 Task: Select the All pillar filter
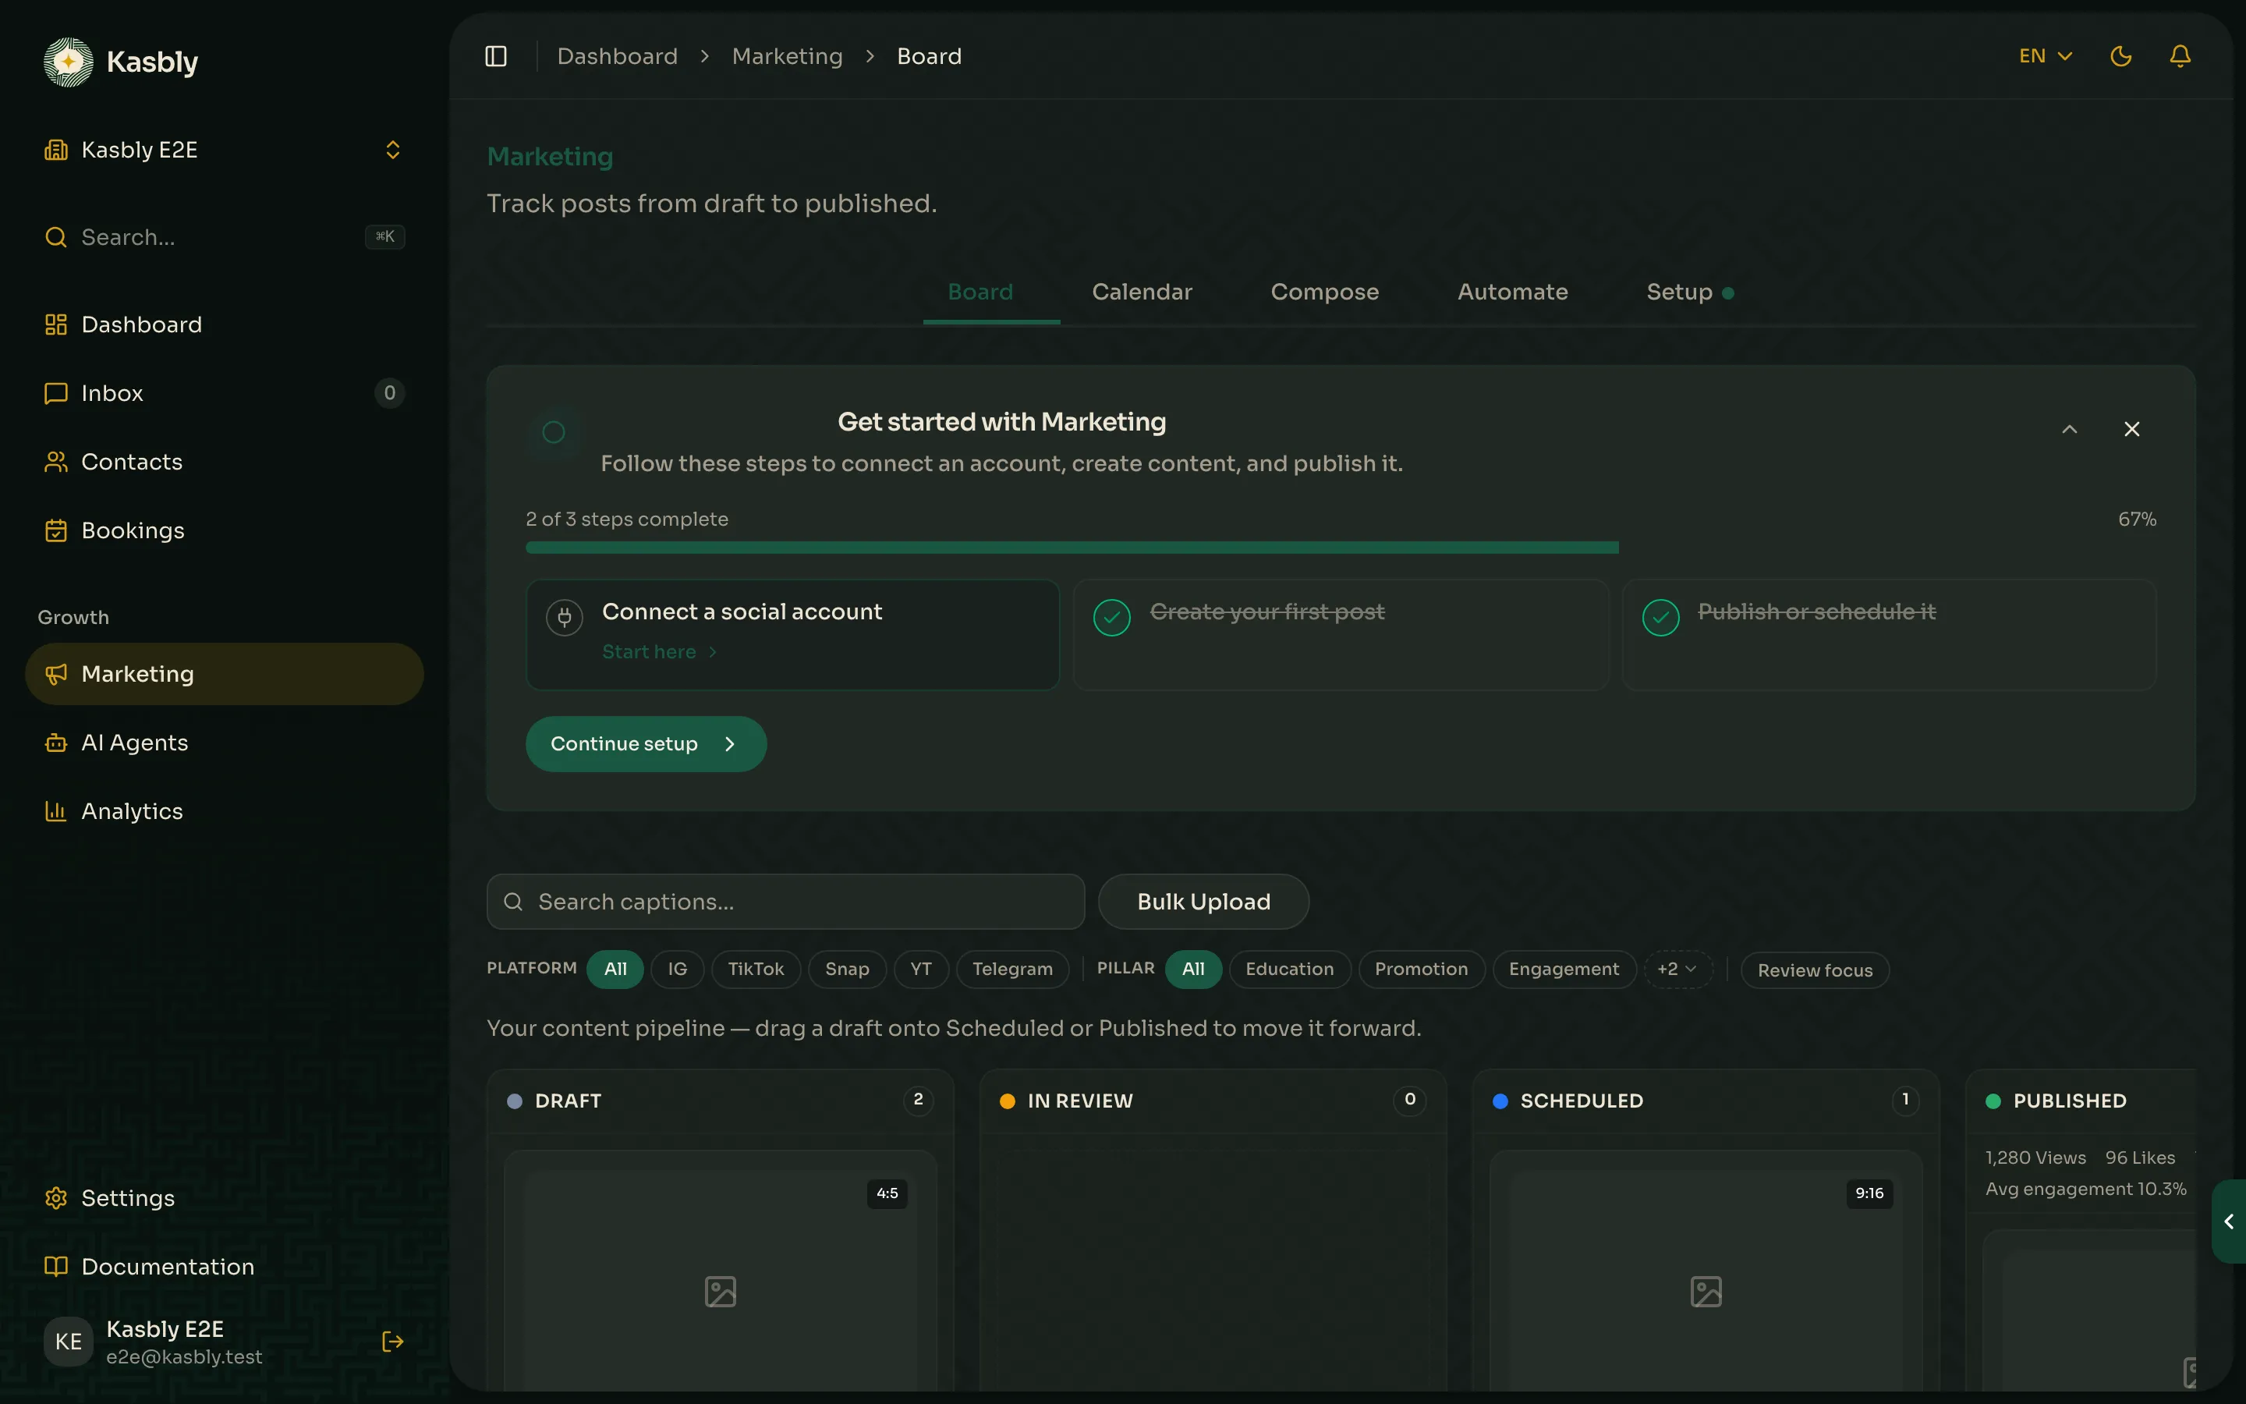[1193, 970]
